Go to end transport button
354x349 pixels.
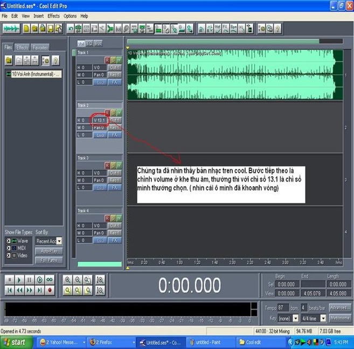click(39, 290)
